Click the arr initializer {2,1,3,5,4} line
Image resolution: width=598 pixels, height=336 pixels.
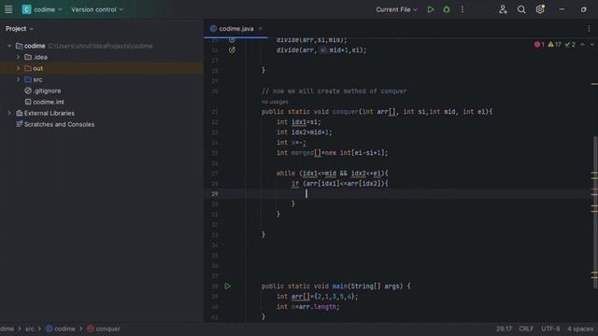point(318,297)
